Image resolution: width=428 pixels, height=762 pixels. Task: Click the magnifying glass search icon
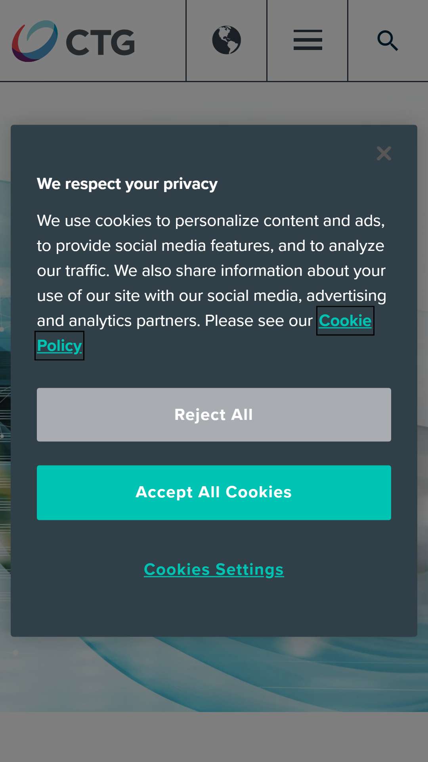pyautogui.click(x=388, y=40)
